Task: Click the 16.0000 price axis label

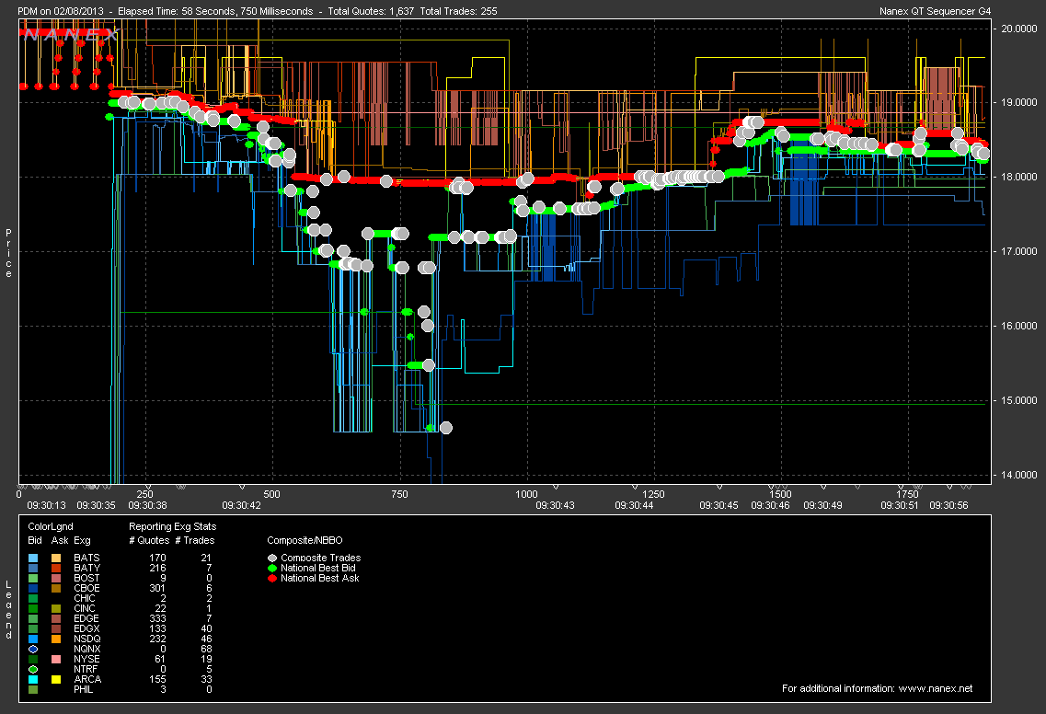Action: 1018,326
